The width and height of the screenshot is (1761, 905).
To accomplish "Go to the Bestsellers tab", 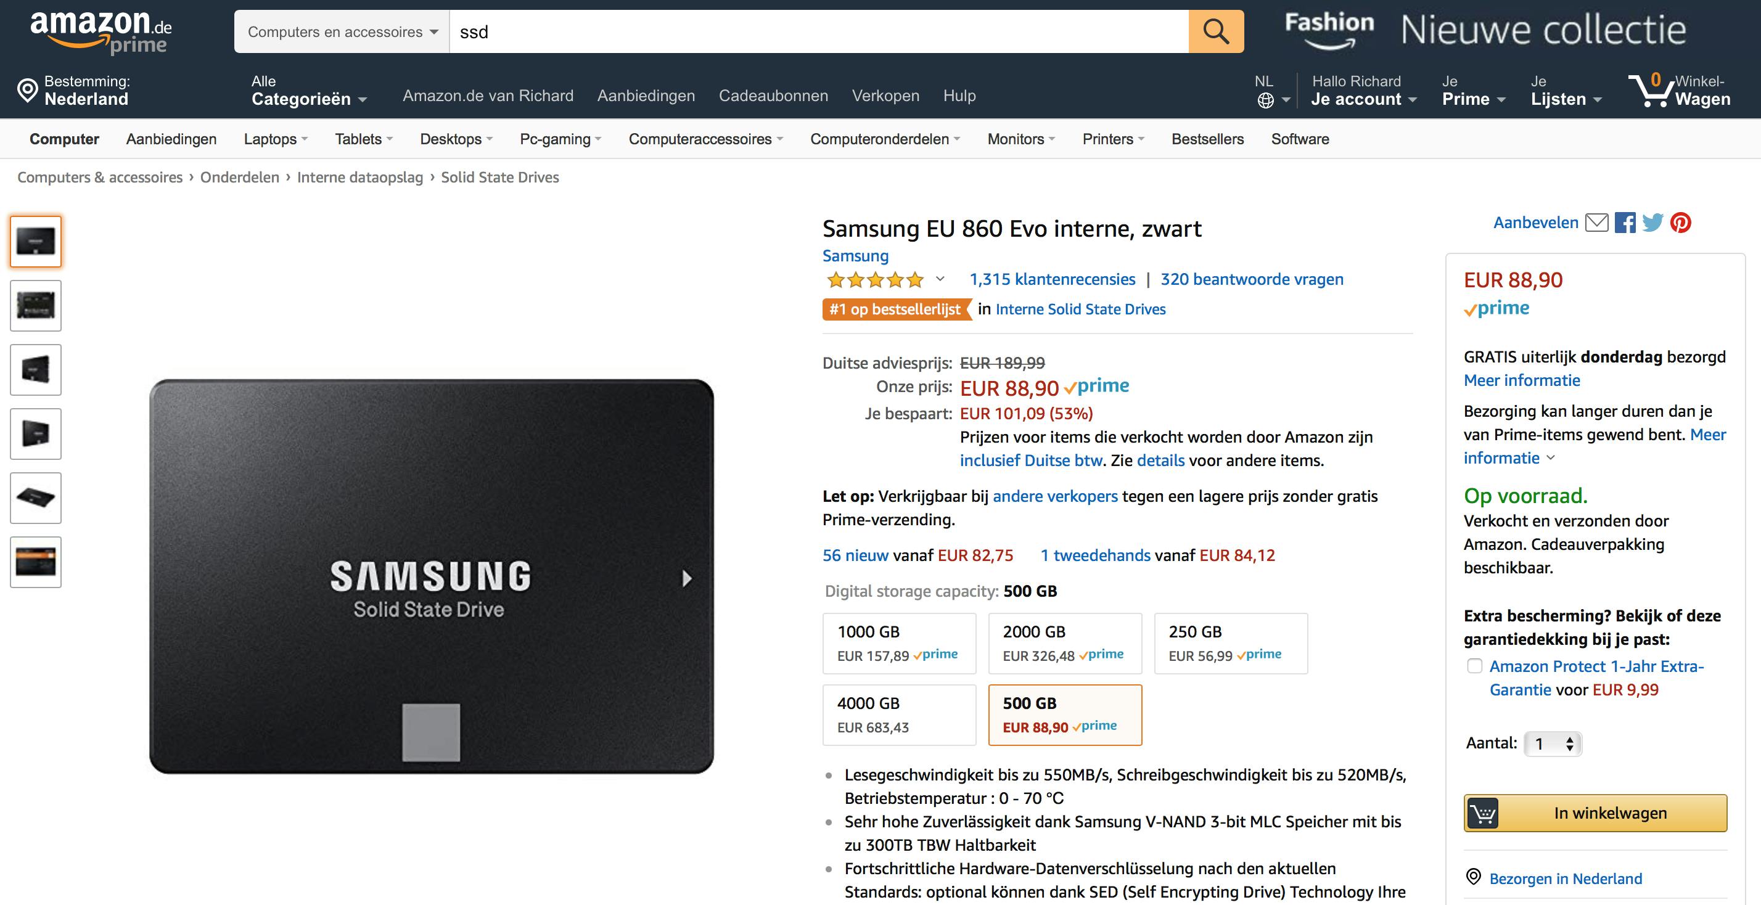I will pyautogui.click(x=1207, y=139).
